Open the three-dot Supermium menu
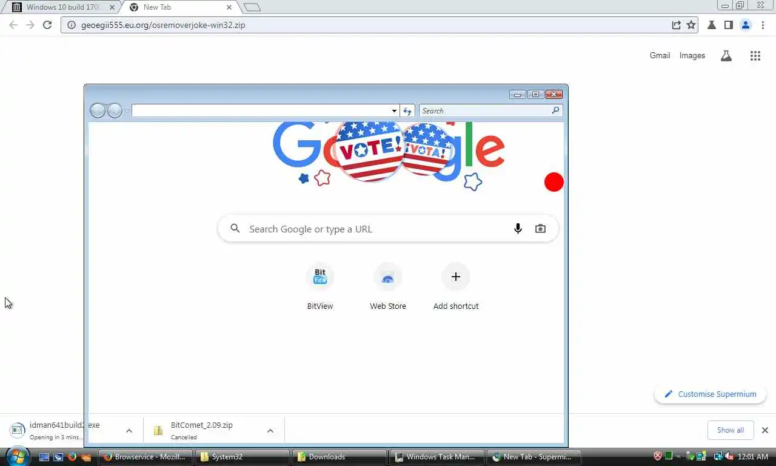 pyautogui.click(x=763, y=25)
